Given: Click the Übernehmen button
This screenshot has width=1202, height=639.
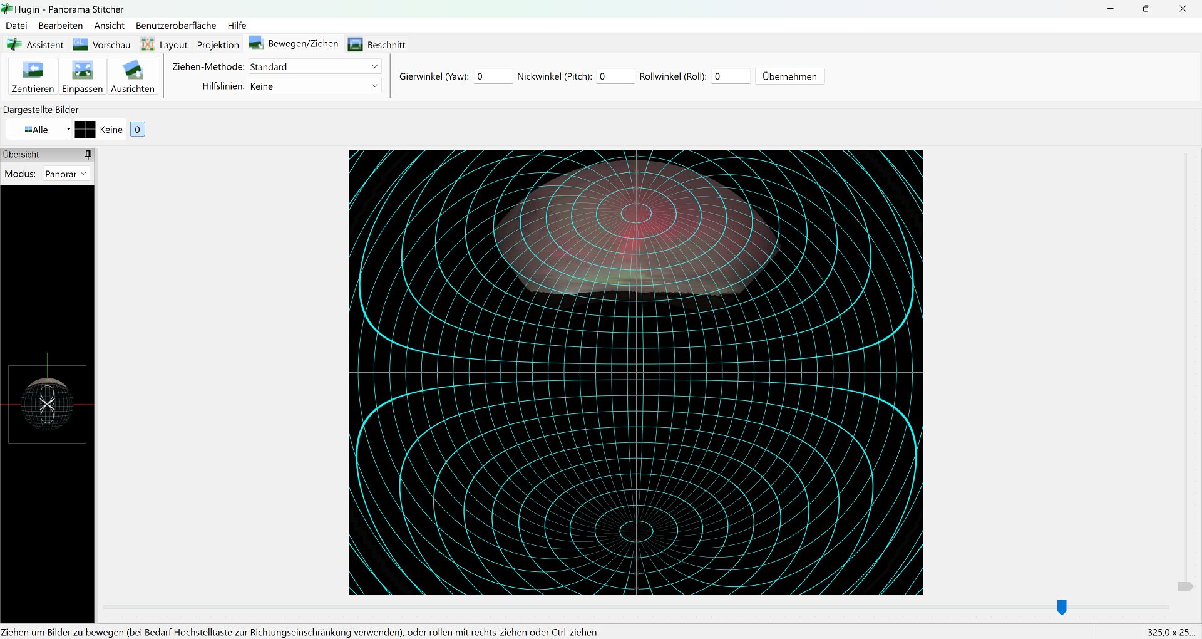Looking at the screenshot, I should pos(789,76).
